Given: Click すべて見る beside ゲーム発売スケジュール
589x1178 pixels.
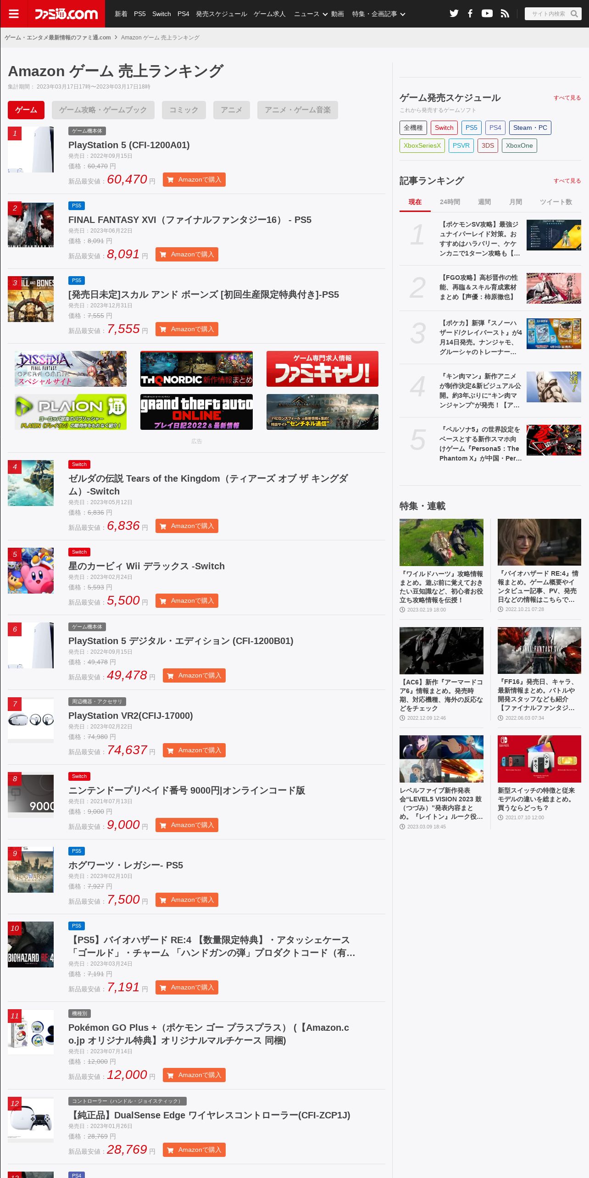Looking at the screenshot, I should click(567, 98).
